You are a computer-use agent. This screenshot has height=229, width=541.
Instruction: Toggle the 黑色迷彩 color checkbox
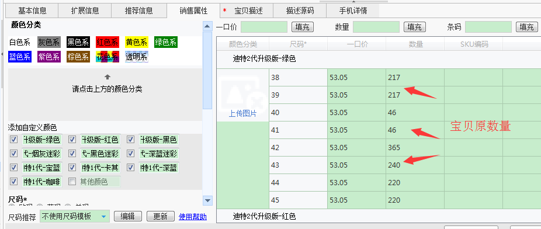(x=72, y=154)
